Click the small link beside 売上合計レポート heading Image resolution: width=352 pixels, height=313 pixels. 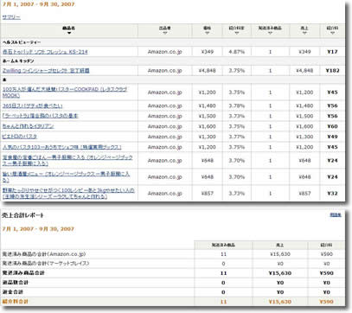click(336, 215)
